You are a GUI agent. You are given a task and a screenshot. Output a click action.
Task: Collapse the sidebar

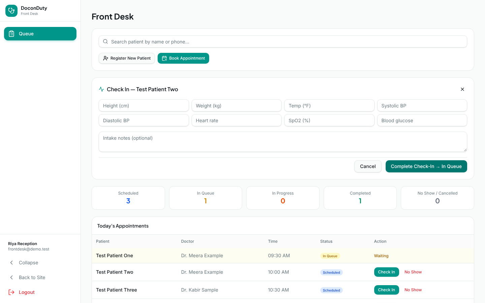(x=40, y=263)
